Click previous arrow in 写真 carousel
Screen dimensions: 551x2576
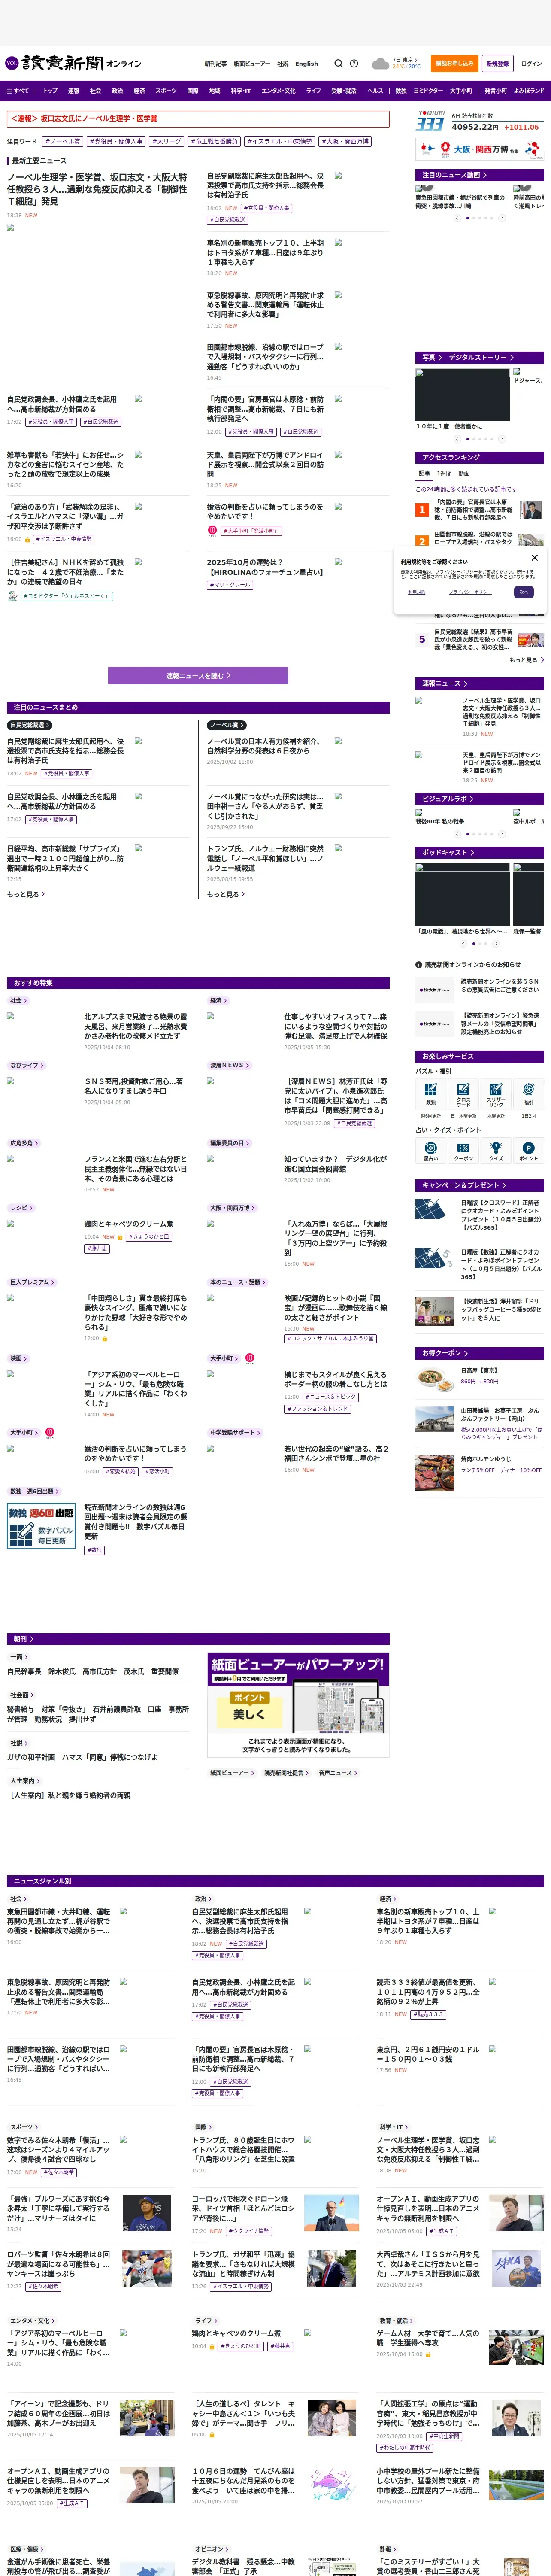[x=457, y=439]
